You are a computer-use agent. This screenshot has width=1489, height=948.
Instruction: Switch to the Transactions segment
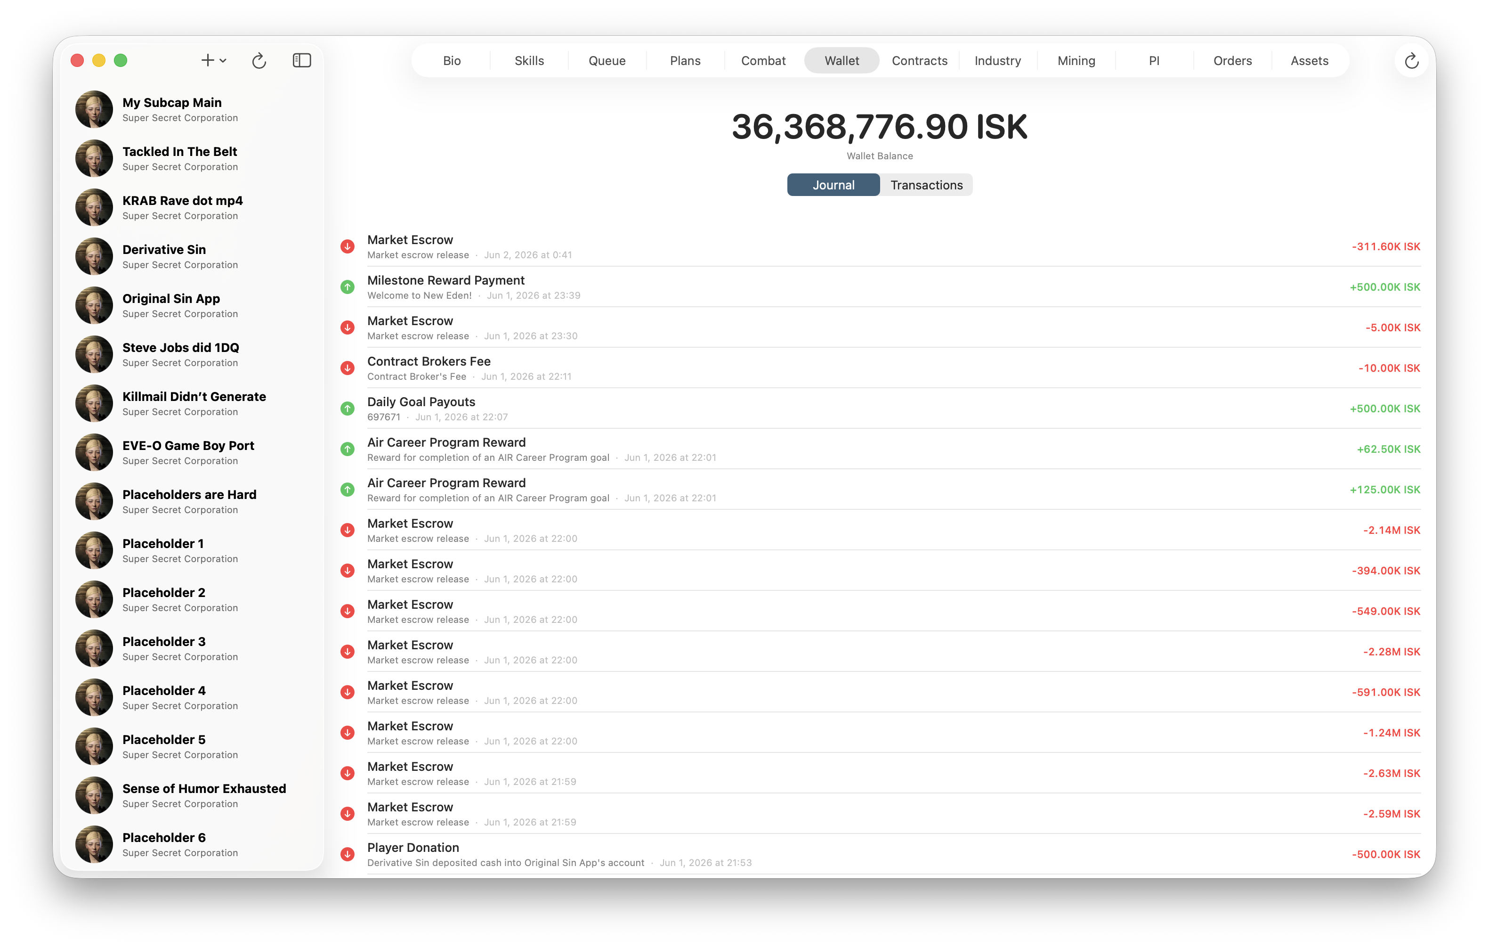point(926,185)
